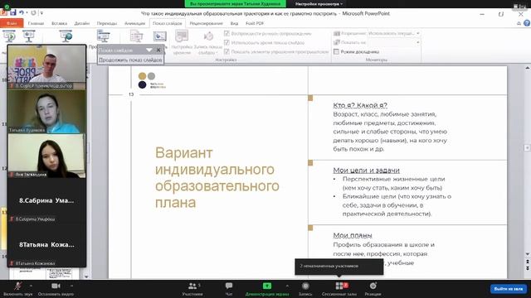Enable the Presenter View checkbox

336,51
